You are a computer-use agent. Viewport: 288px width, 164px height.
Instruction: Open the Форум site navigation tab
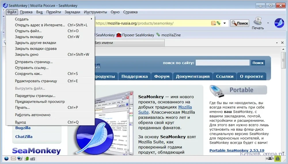[x=162, y=76]
